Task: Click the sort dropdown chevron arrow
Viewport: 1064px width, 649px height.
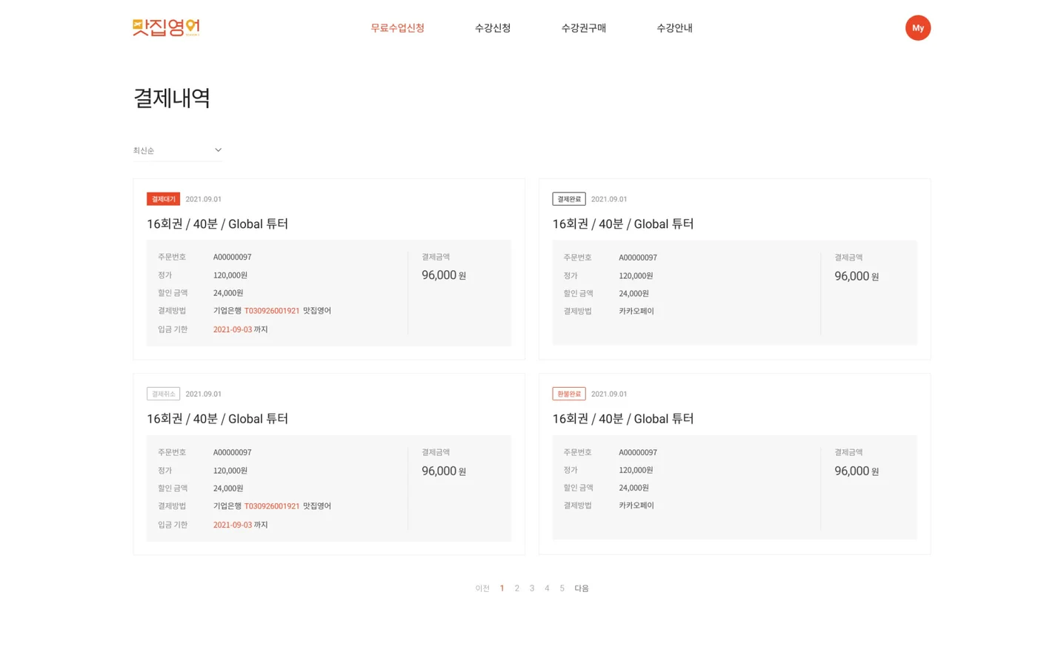Action: pyautogui.click(x=218, y=150)
